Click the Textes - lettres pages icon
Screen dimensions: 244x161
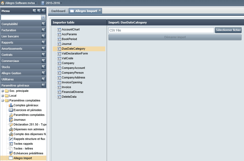pos(11,148)
